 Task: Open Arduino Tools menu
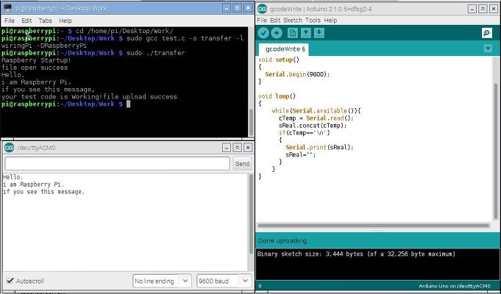[x=313, y=20]
